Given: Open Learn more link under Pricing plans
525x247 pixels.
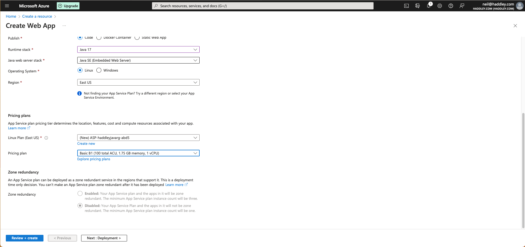Looking at the screenshot, I should [x=19, y=128].
